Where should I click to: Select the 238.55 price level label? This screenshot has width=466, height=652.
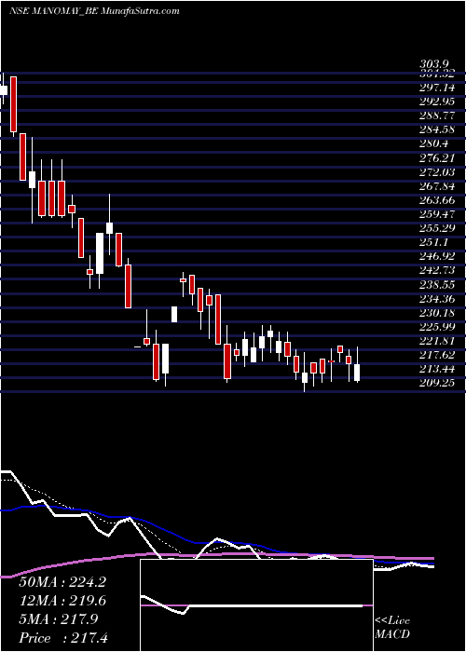pyautogui.click(x=437, y=284)
